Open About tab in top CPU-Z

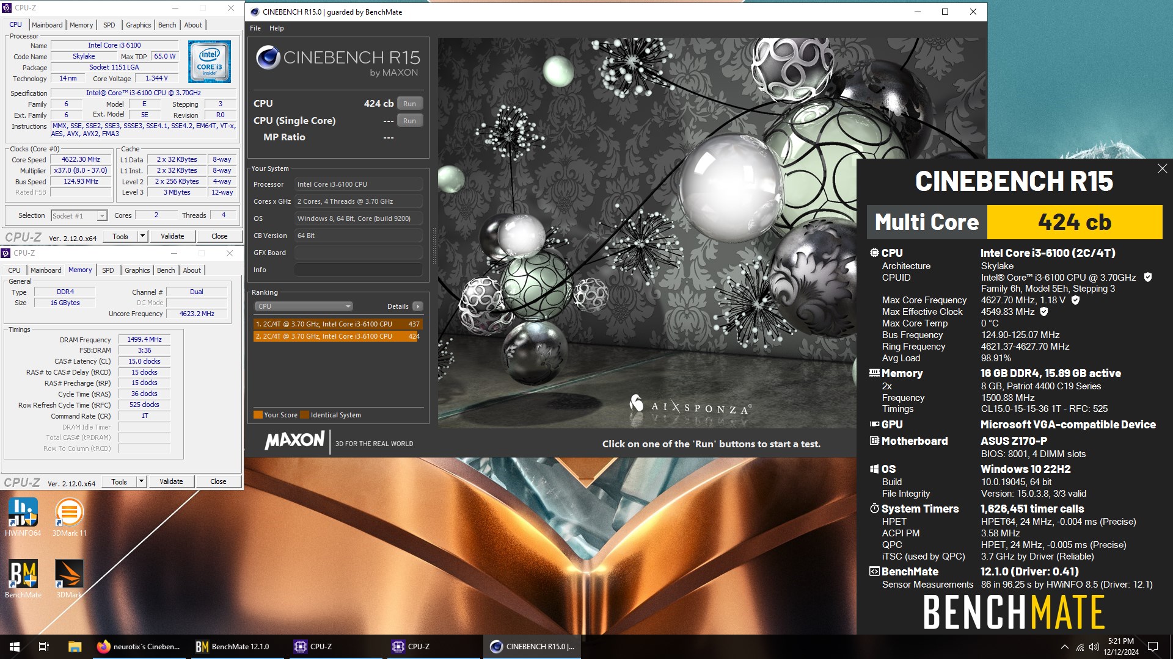193,25
